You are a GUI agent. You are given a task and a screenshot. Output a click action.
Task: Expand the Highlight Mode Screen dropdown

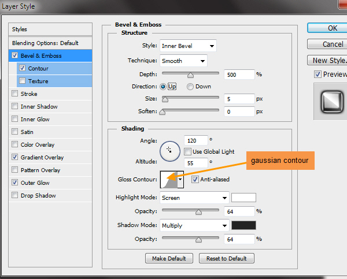click(194, 198)
